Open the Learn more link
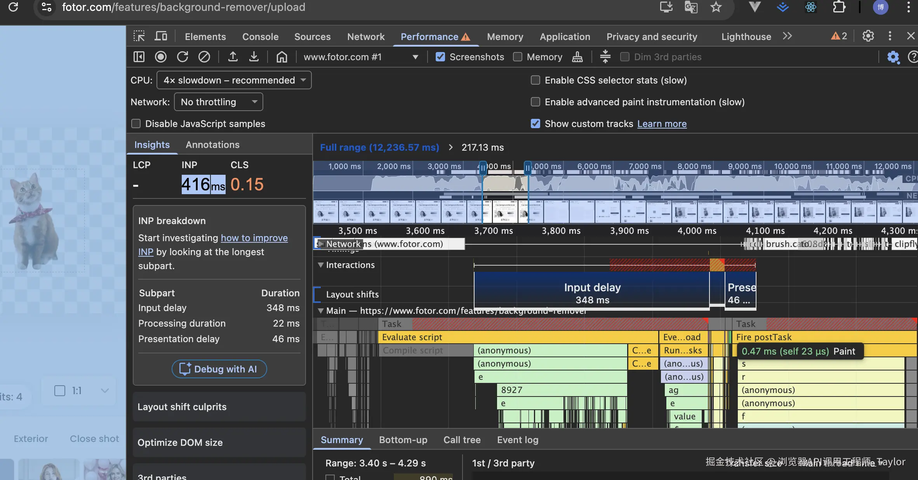This screenshot has height=480, width=918. click(662, 124)
